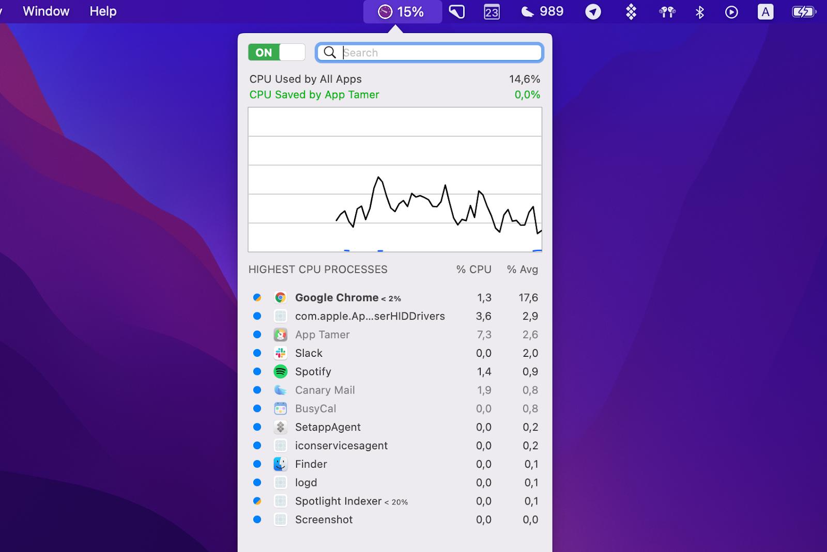827x552 pixels.
Task: Open the Bluetooth menu bar icon
Action: click(700, 12)
